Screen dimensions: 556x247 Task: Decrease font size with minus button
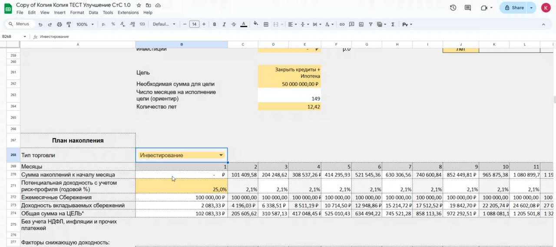(185, 24)
